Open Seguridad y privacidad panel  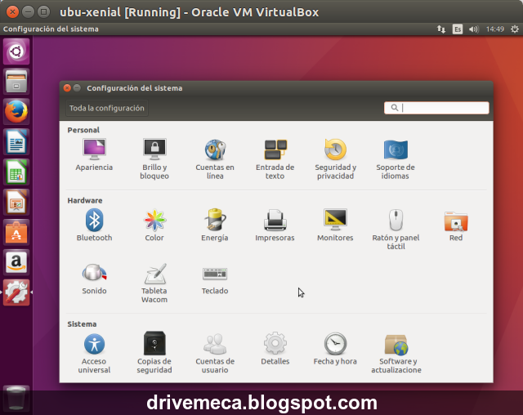click(x=335, y=158)
